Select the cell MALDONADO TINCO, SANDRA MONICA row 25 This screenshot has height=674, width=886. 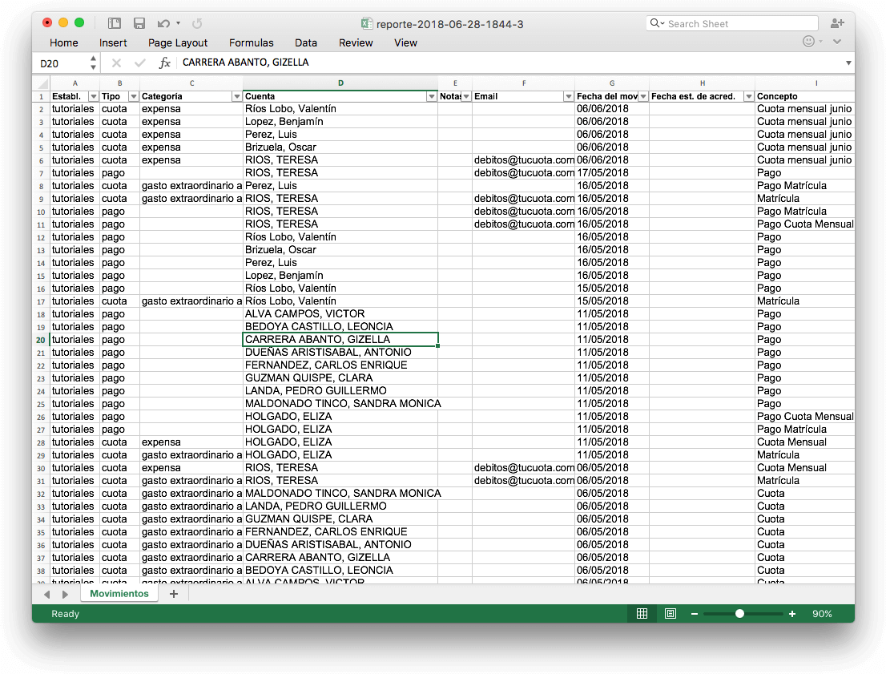click(x=342, y=404)
